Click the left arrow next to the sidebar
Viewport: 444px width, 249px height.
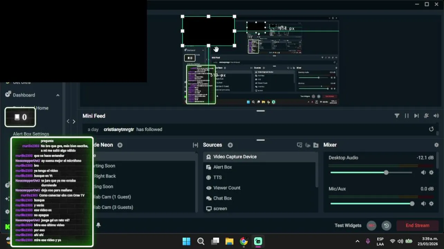pyautogui.click(x=68, y=121)
